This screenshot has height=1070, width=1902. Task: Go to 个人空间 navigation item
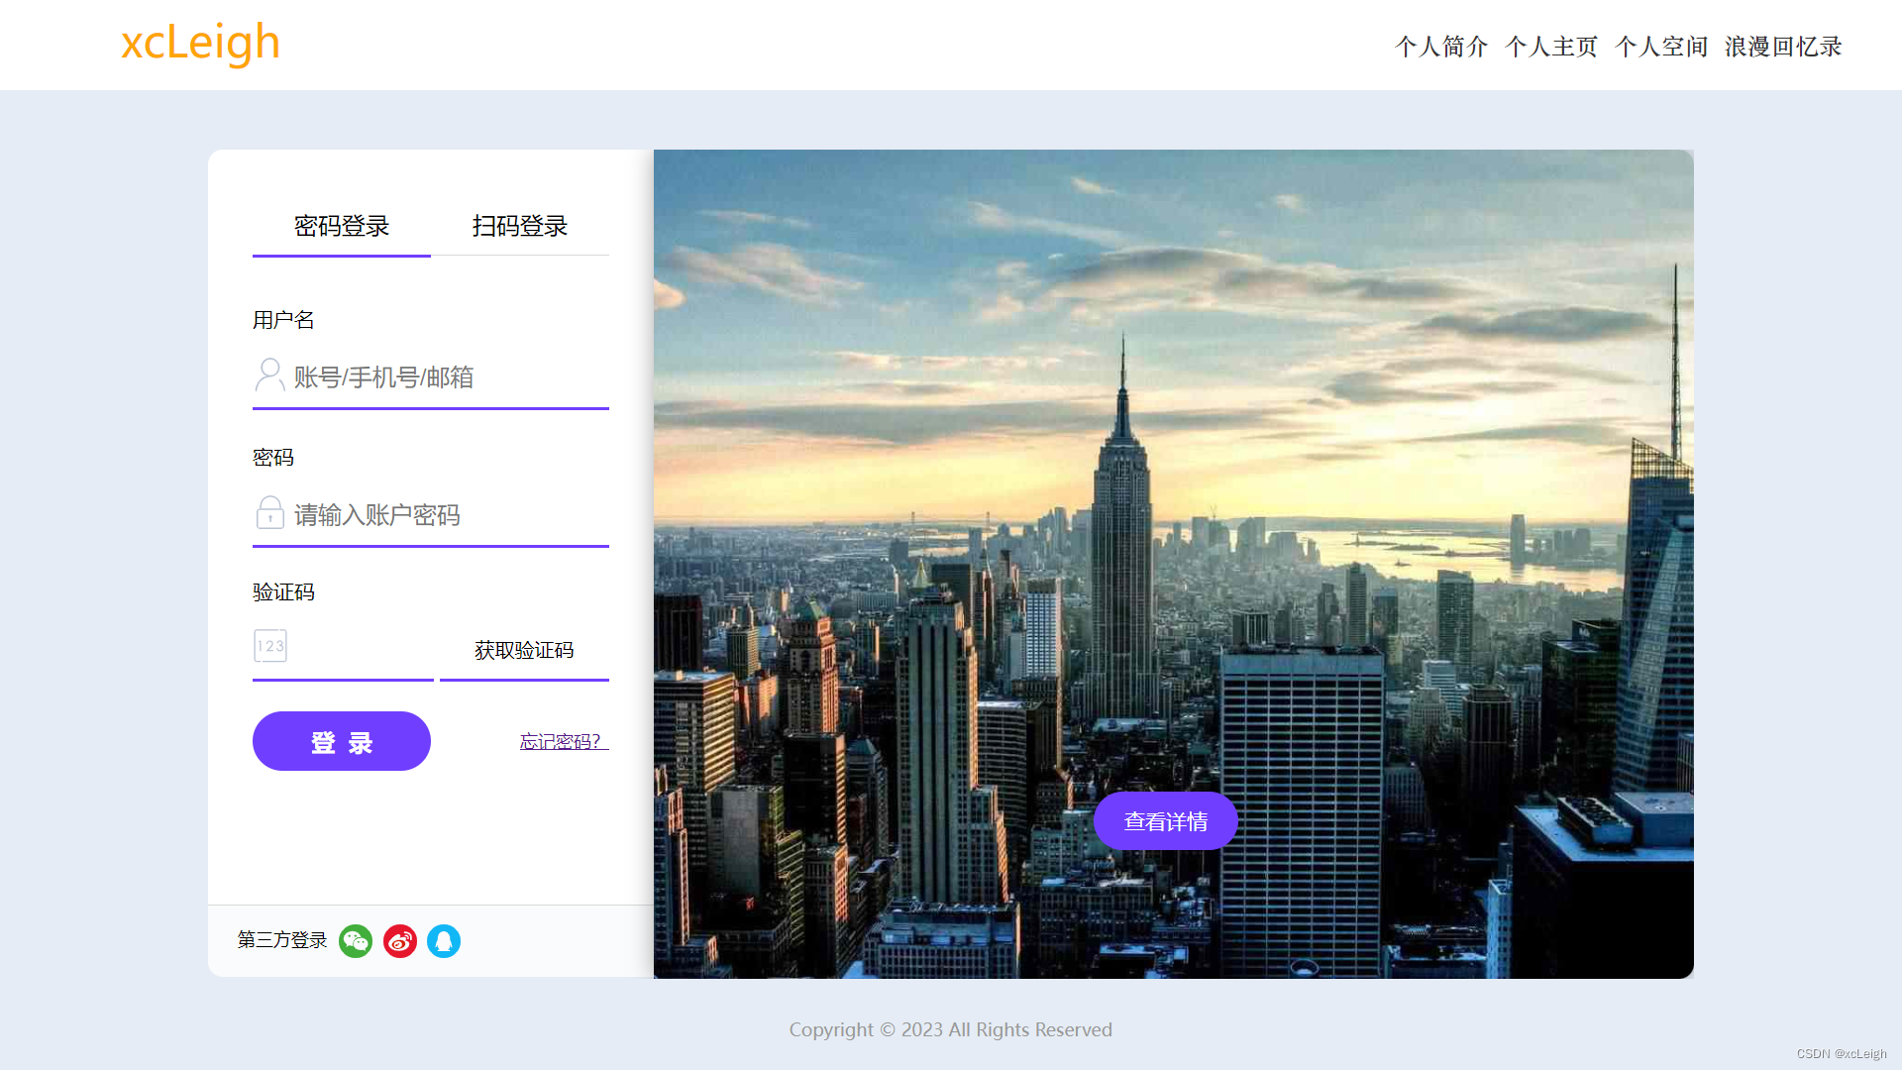[x=1661, y=47]
